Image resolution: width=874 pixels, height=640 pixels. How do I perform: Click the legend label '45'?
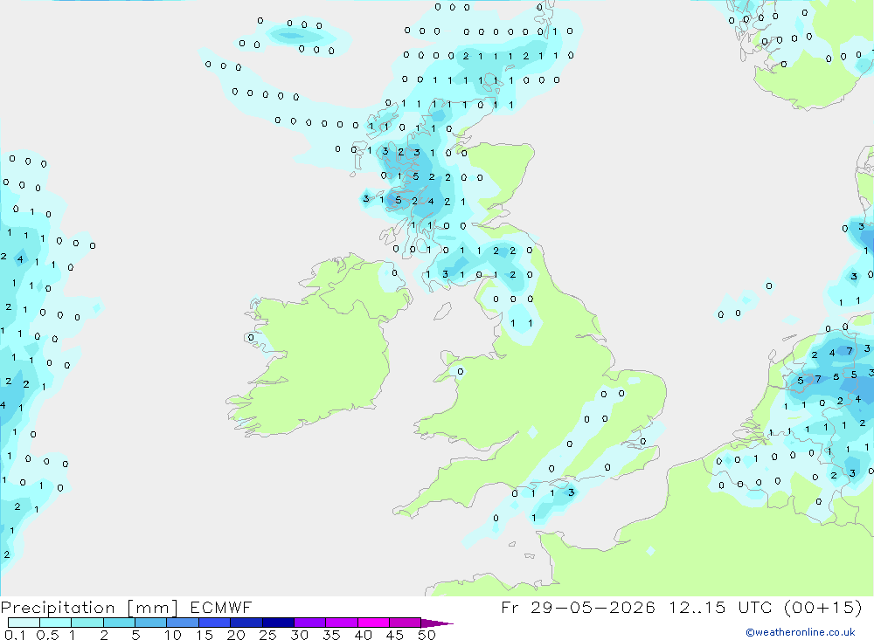(395, 635)
